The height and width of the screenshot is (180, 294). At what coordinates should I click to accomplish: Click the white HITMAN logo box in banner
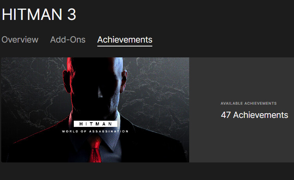click(95, 124)
